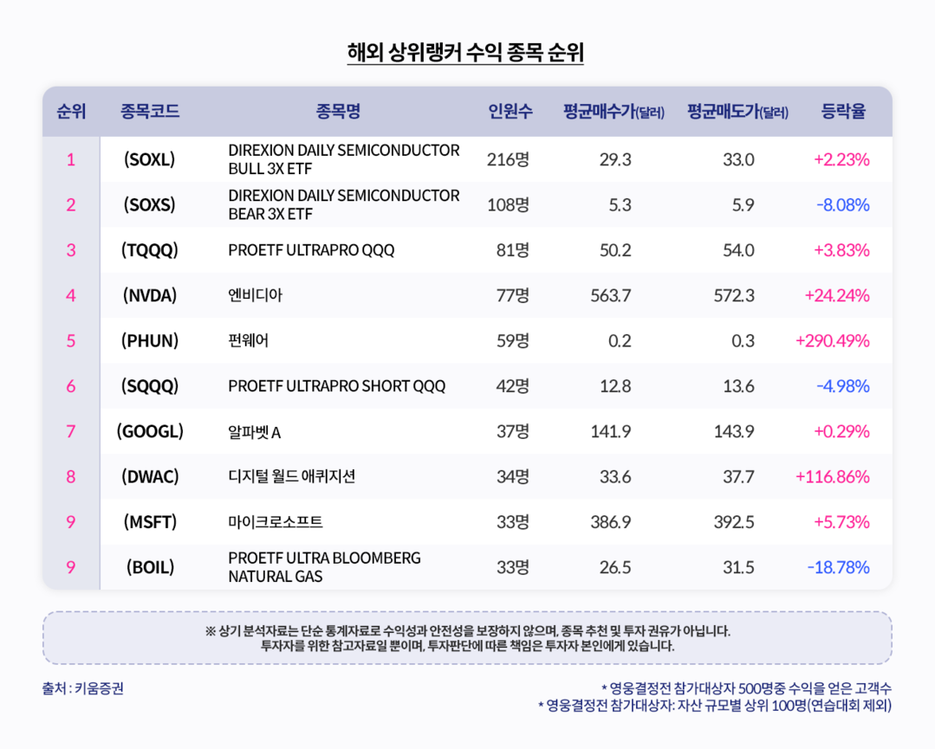This screenshot has height=749, width=935.
Task: Select the '순위' column header
Action: point(71,112)
